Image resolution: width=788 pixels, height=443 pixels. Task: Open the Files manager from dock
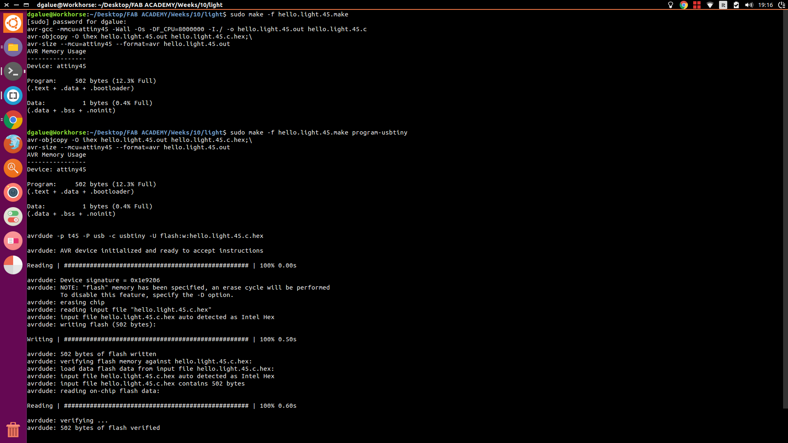tap(13, 47)
